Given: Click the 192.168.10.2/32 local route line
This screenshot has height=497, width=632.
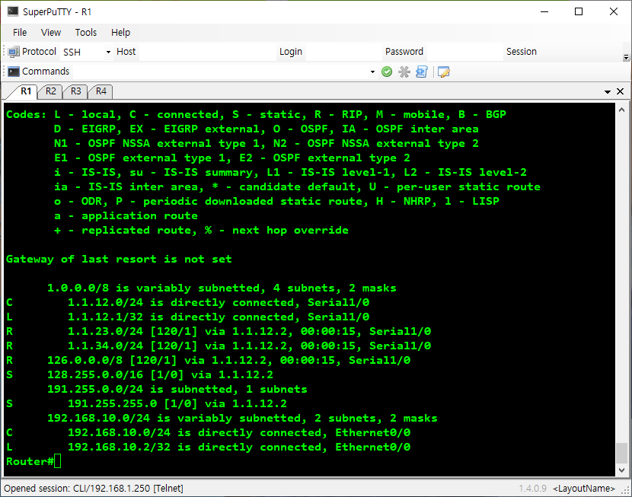Looking at the screenshot, I should tap(208, 447).
